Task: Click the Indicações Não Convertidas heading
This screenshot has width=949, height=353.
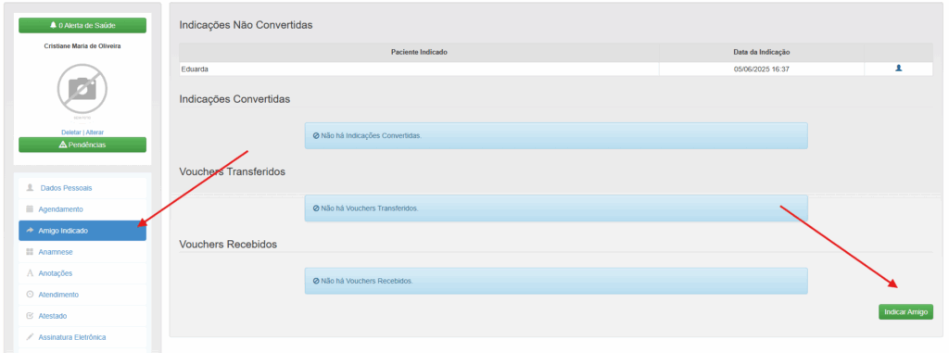Action: click(x=246, y=25)
